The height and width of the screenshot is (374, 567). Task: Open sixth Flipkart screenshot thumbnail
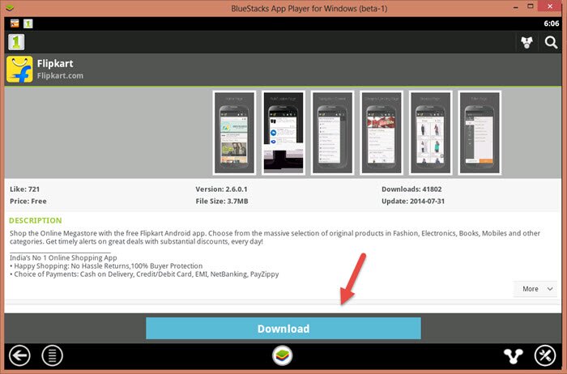point(480,133)
